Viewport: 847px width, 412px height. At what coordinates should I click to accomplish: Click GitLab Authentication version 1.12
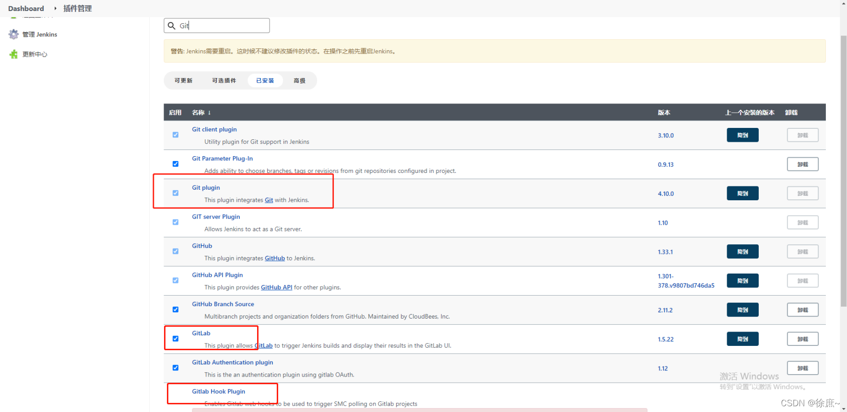click(x=663, y=368)
